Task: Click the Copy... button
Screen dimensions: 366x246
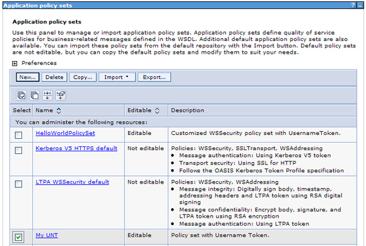Action: (83, 77)
